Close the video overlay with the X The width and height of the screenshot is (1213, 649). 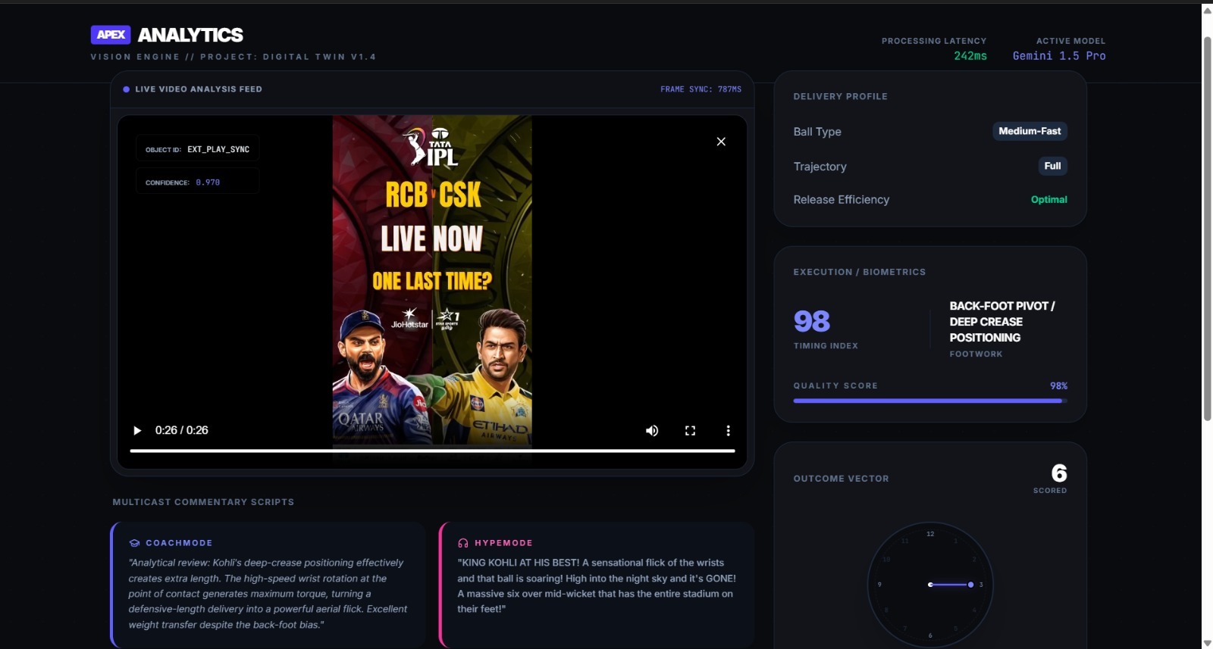coord(721,142)
